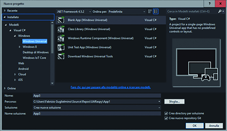The height and width of the screenshot is (131, 227).
Task: Expand the Recente section
Action: (x=5, y=11)
